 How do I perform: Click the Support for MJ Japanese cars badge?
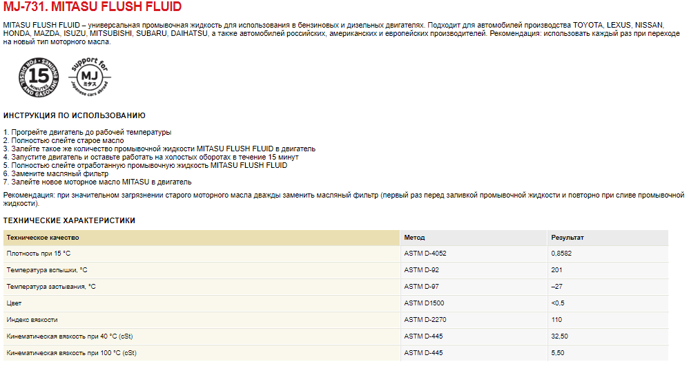(x=90, y=77)
